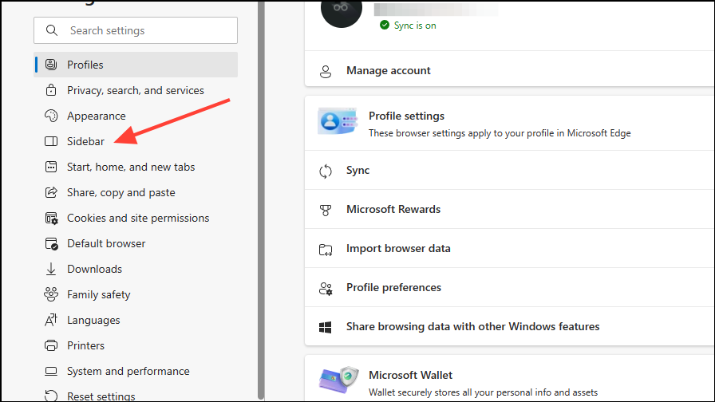The width and height of the screenshot is (715, 402).
Task: Click the Downloads arrow icon
Action: click(51, 269)
